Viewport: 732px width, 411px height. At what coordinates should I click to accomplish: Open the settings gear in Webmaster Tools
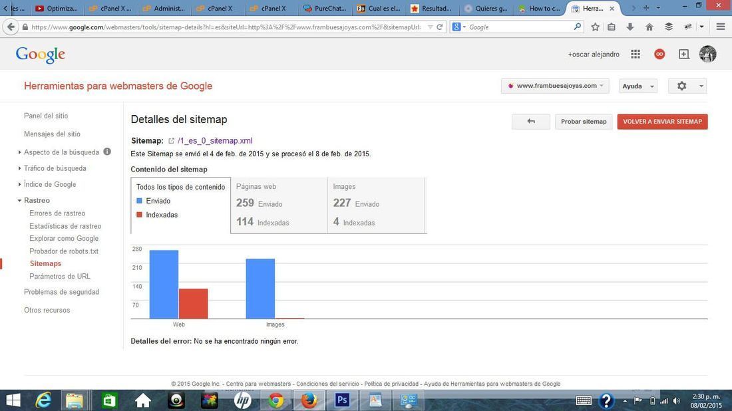(x=681, y=86)
